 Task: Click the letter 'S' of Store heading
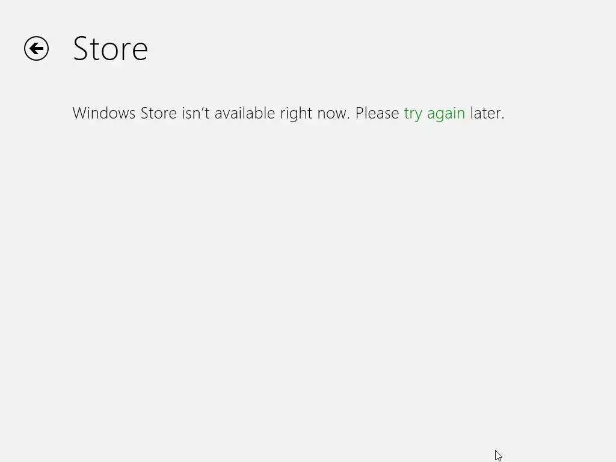[81, 49]
